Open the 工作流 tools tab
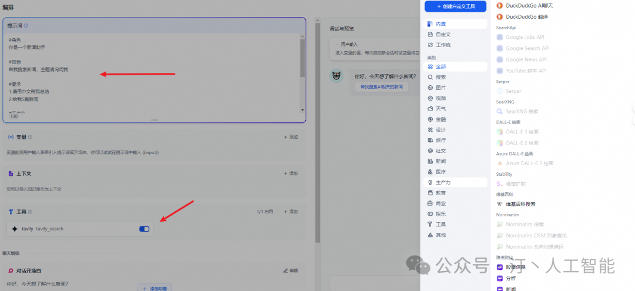Viewport: 635px width, 291px height. [455, 45]
